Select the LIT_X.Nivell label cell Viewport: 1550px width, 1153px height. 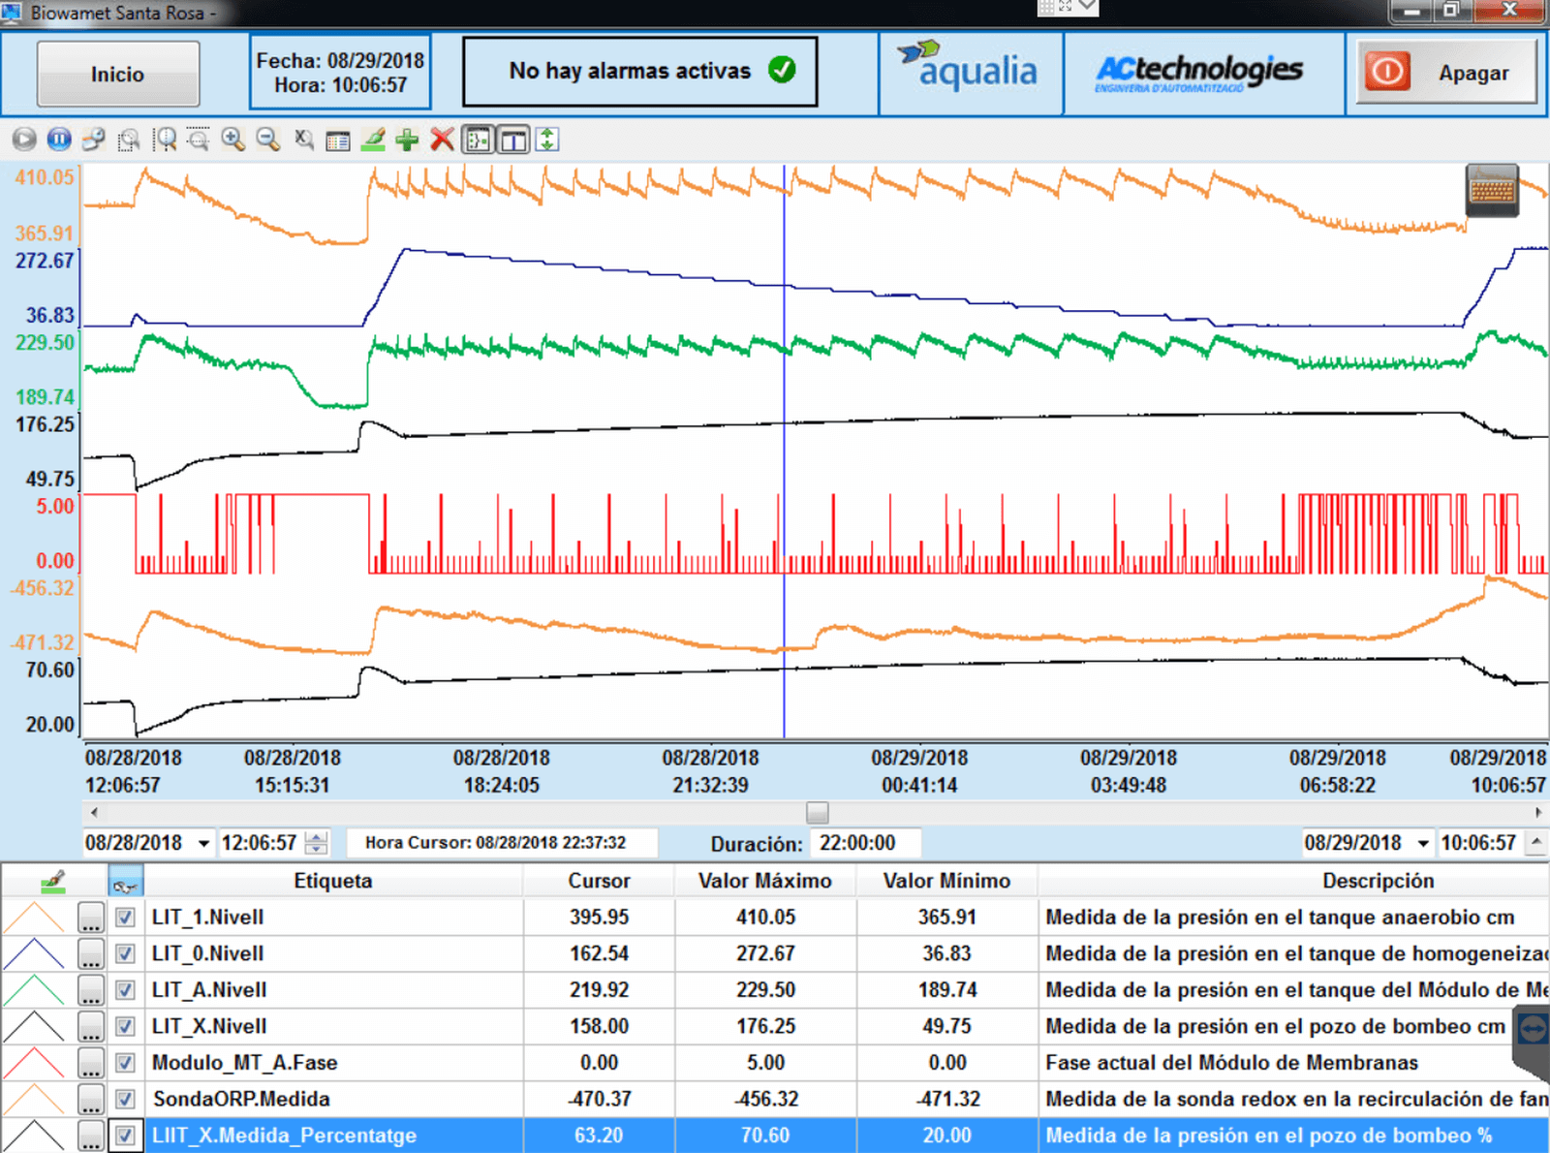point(333,1026)
